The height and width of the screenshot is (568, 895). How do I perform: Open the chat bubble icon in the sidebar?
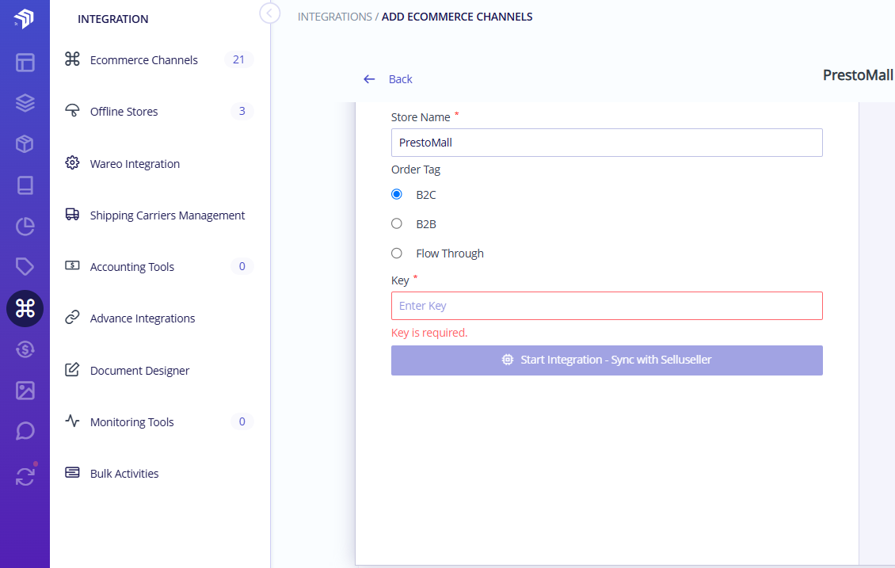[x=25, y=431]
